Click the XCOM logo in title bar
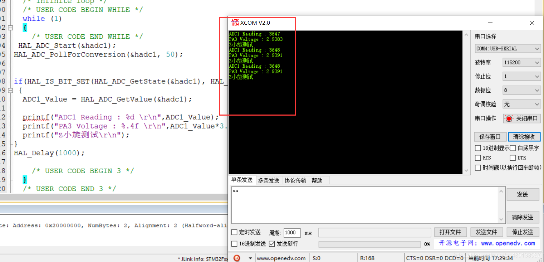544x262 pixels. tap(235, 23)
